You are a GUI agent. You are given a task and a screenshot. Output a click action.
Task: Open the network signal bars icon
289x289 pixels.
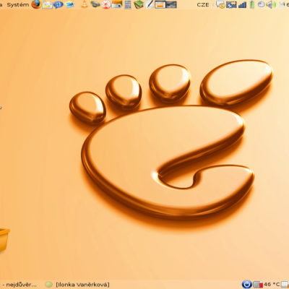pos(242,5)
